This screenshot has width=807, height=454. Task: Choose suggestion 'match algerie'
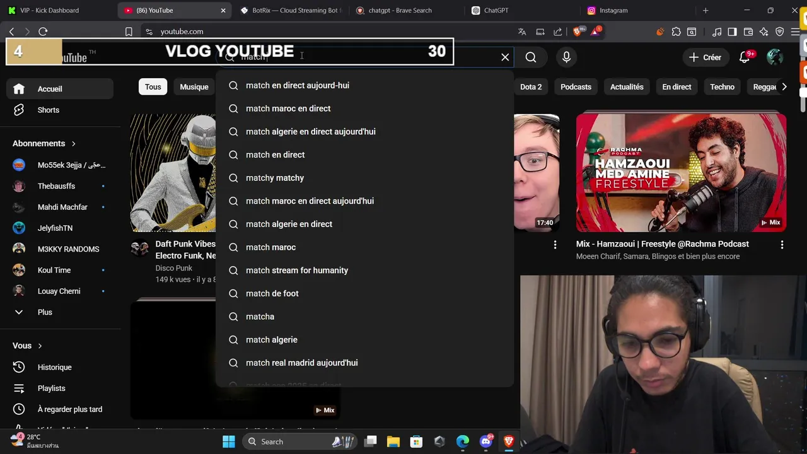[364, 340]
